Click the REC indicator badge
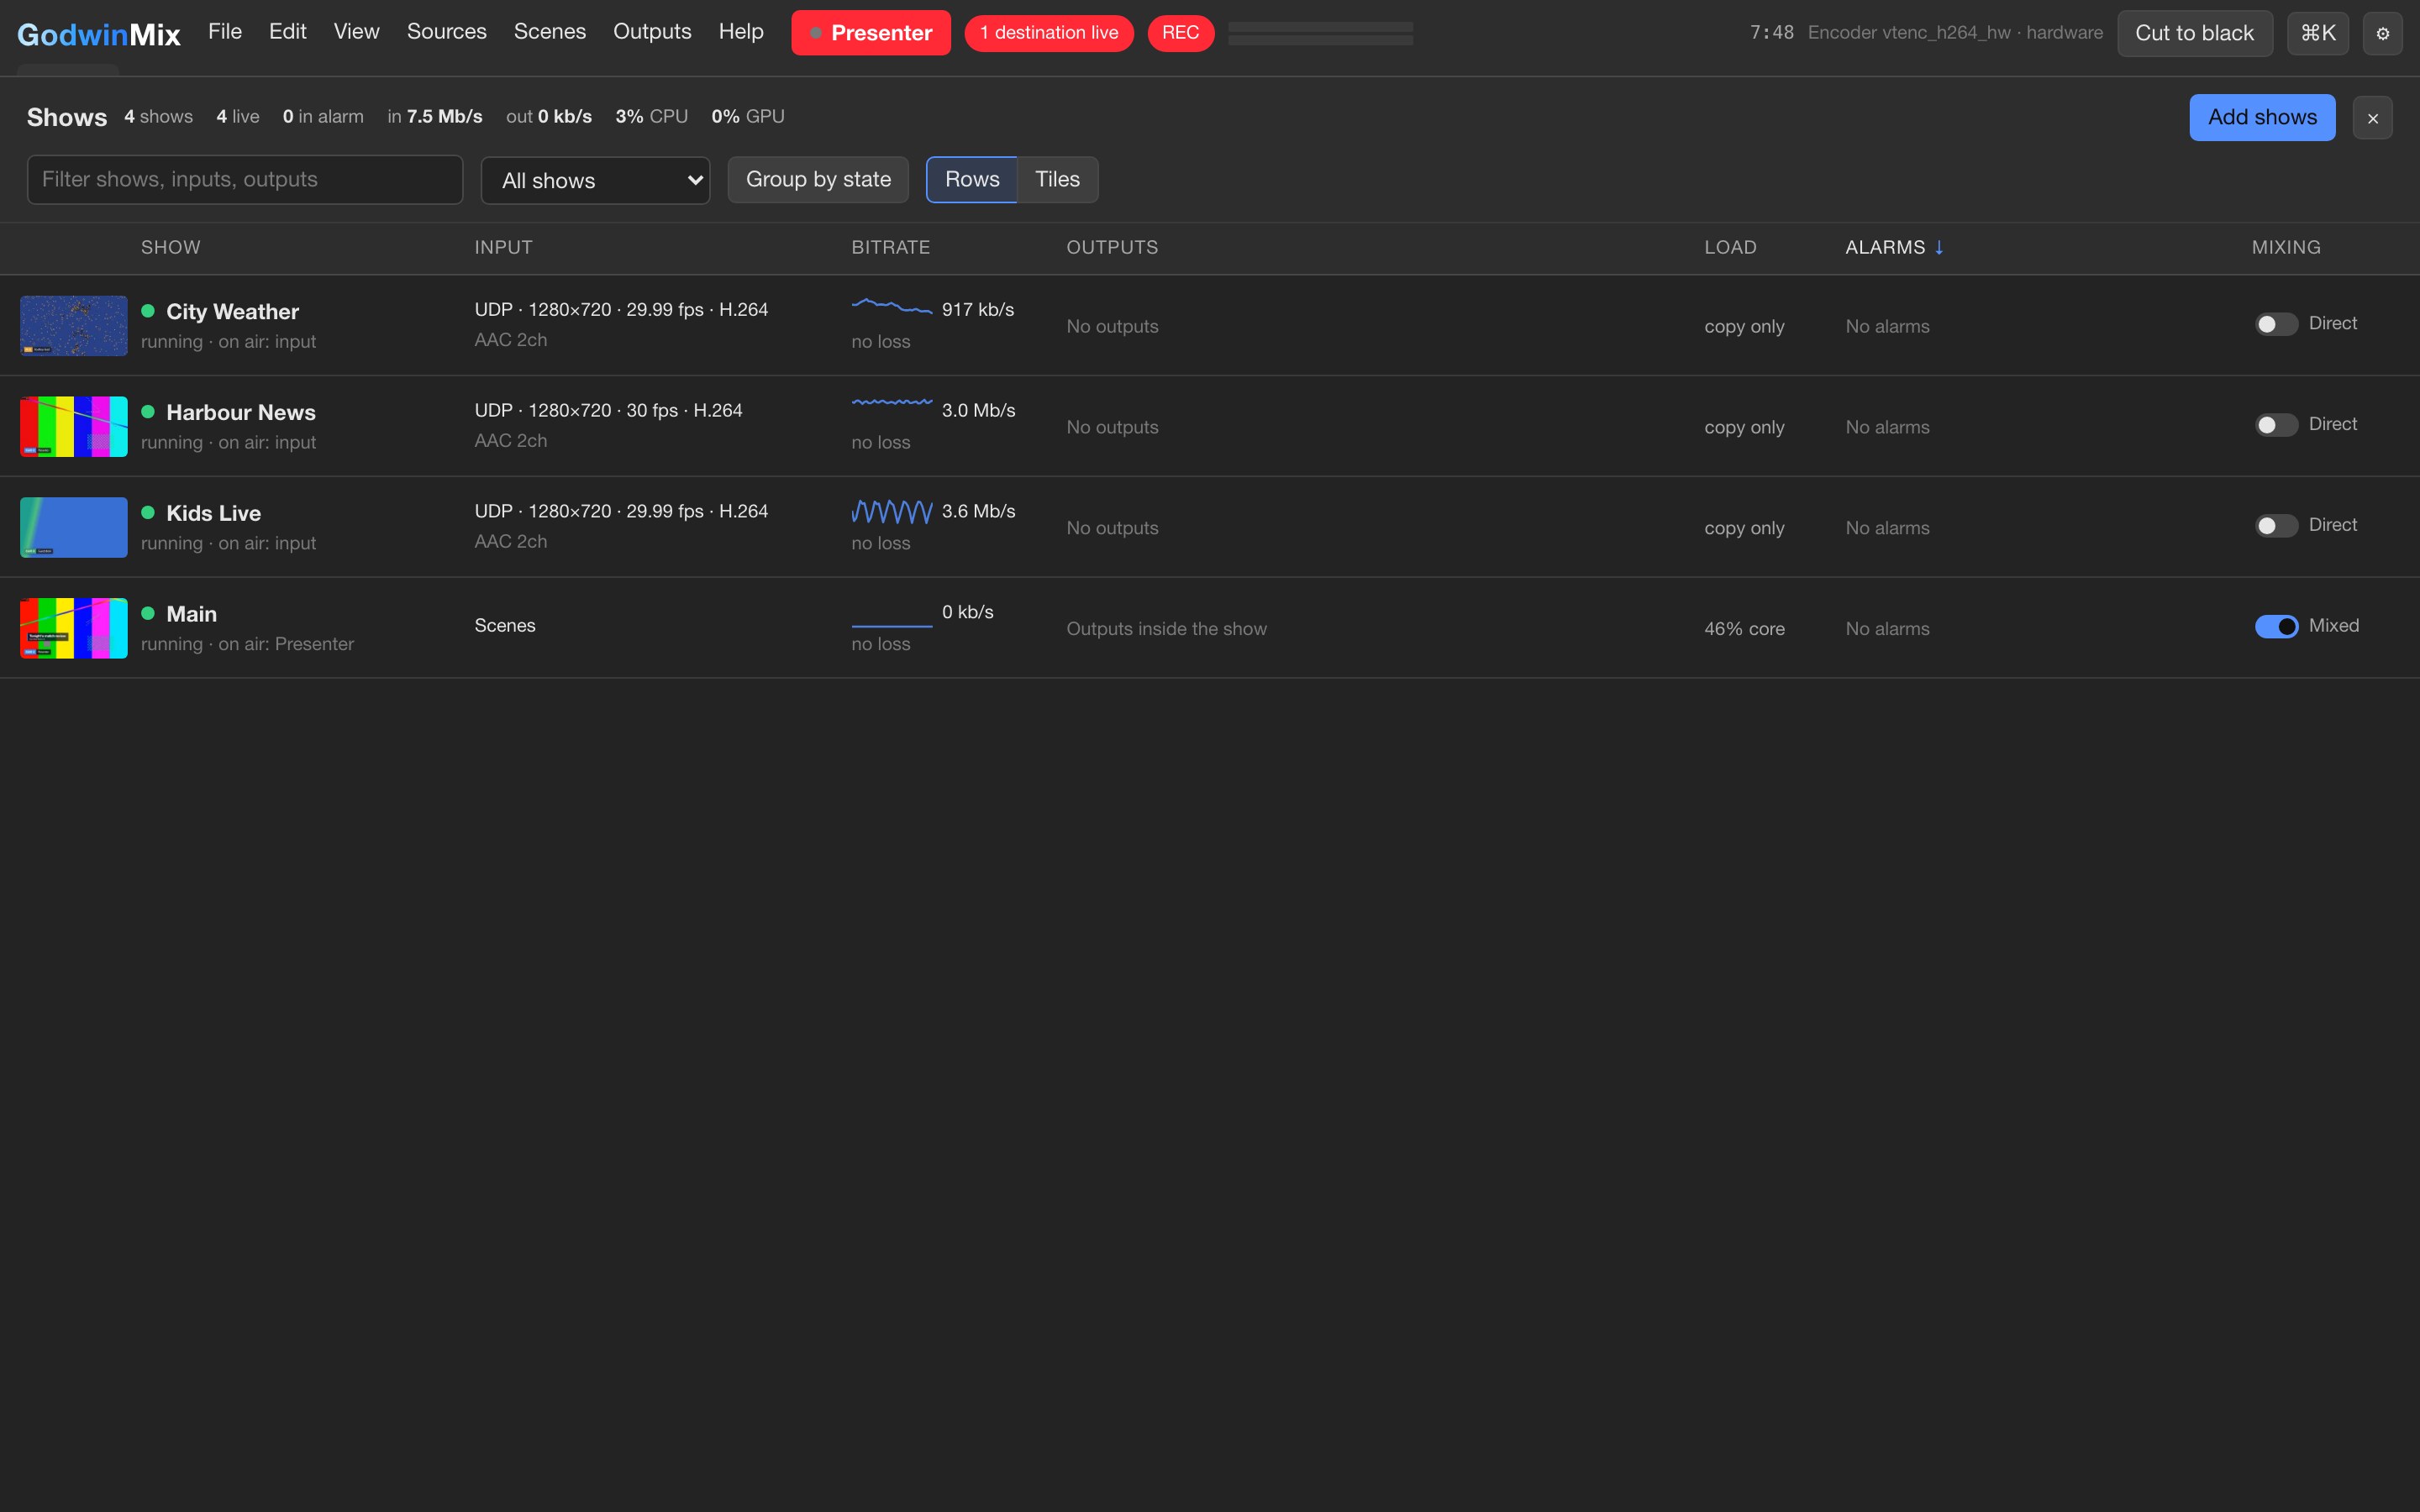Image resolution: width=2420 pixels, height=1512 pixels. pyautogui.click(x=1180, y=33)
